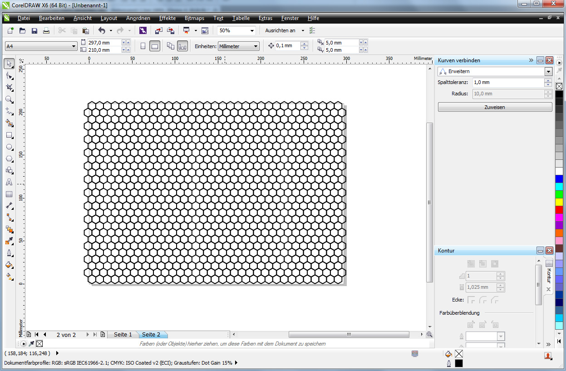Open snap options icon beside Ausrichten an

pyautogui.click(x=312, y=30)
